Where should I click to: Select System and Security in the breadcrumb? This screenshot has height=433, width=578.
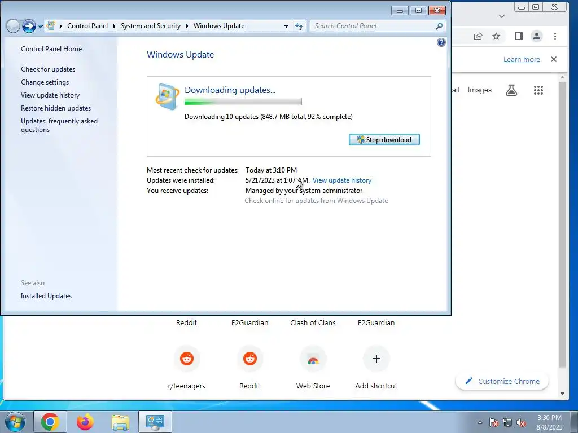(150, 26)
